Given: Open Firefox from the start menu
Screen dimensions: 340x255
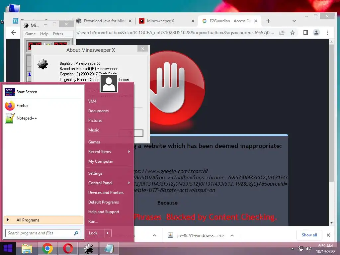Looking at the screenshot, I should pos(22,106).
